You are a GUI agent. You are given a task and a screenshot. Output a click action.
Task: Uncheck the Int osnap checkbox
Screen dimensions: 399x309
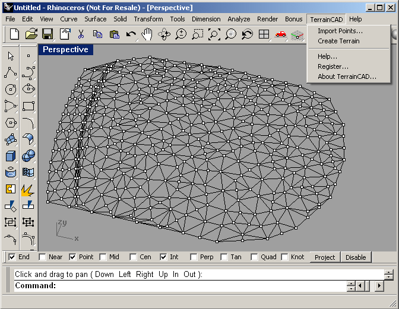163,257
